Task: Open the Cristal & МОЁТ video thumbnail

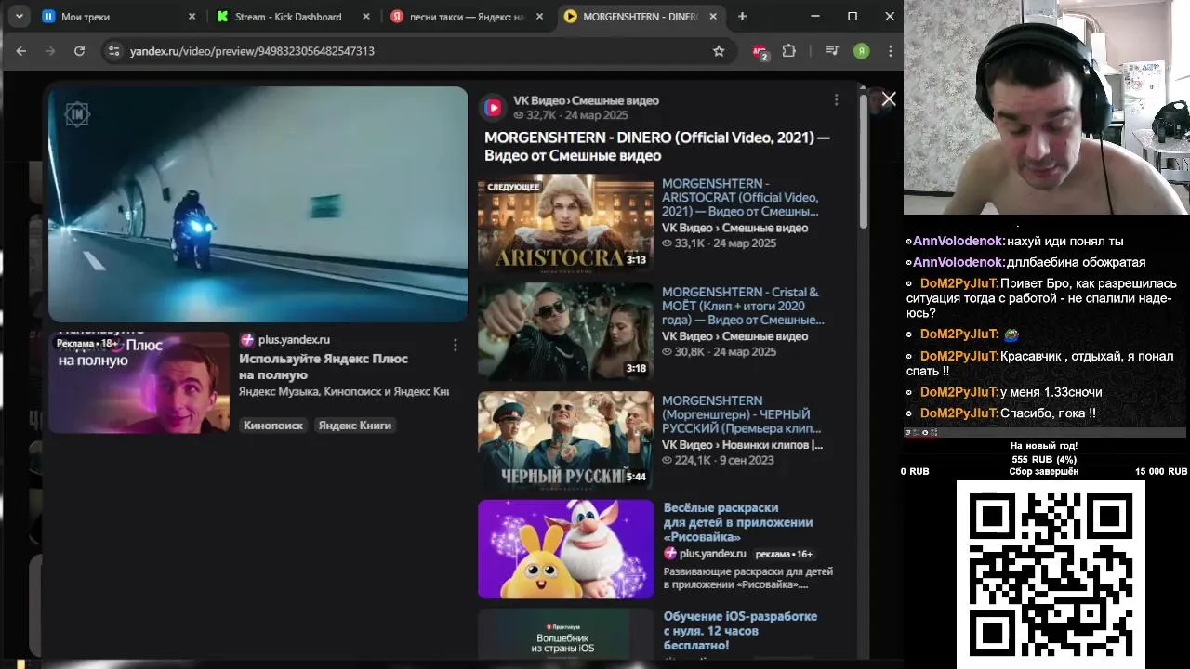Action: coord(566,332)
